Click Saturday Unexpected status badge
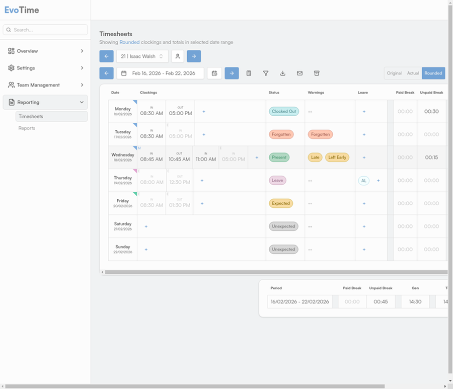The height and width of the screenshot is (389, 453). 283,226
